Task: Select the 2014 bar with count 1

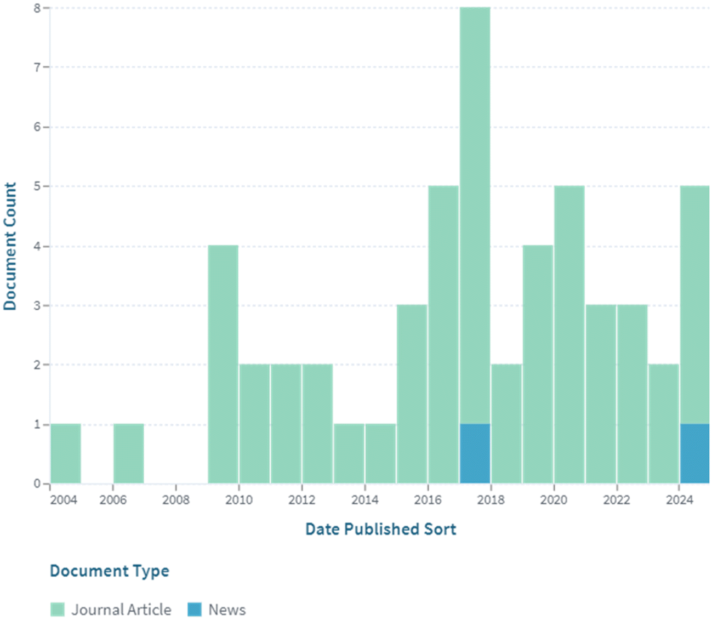Action: pyautogui.click(x=380, y=453)
